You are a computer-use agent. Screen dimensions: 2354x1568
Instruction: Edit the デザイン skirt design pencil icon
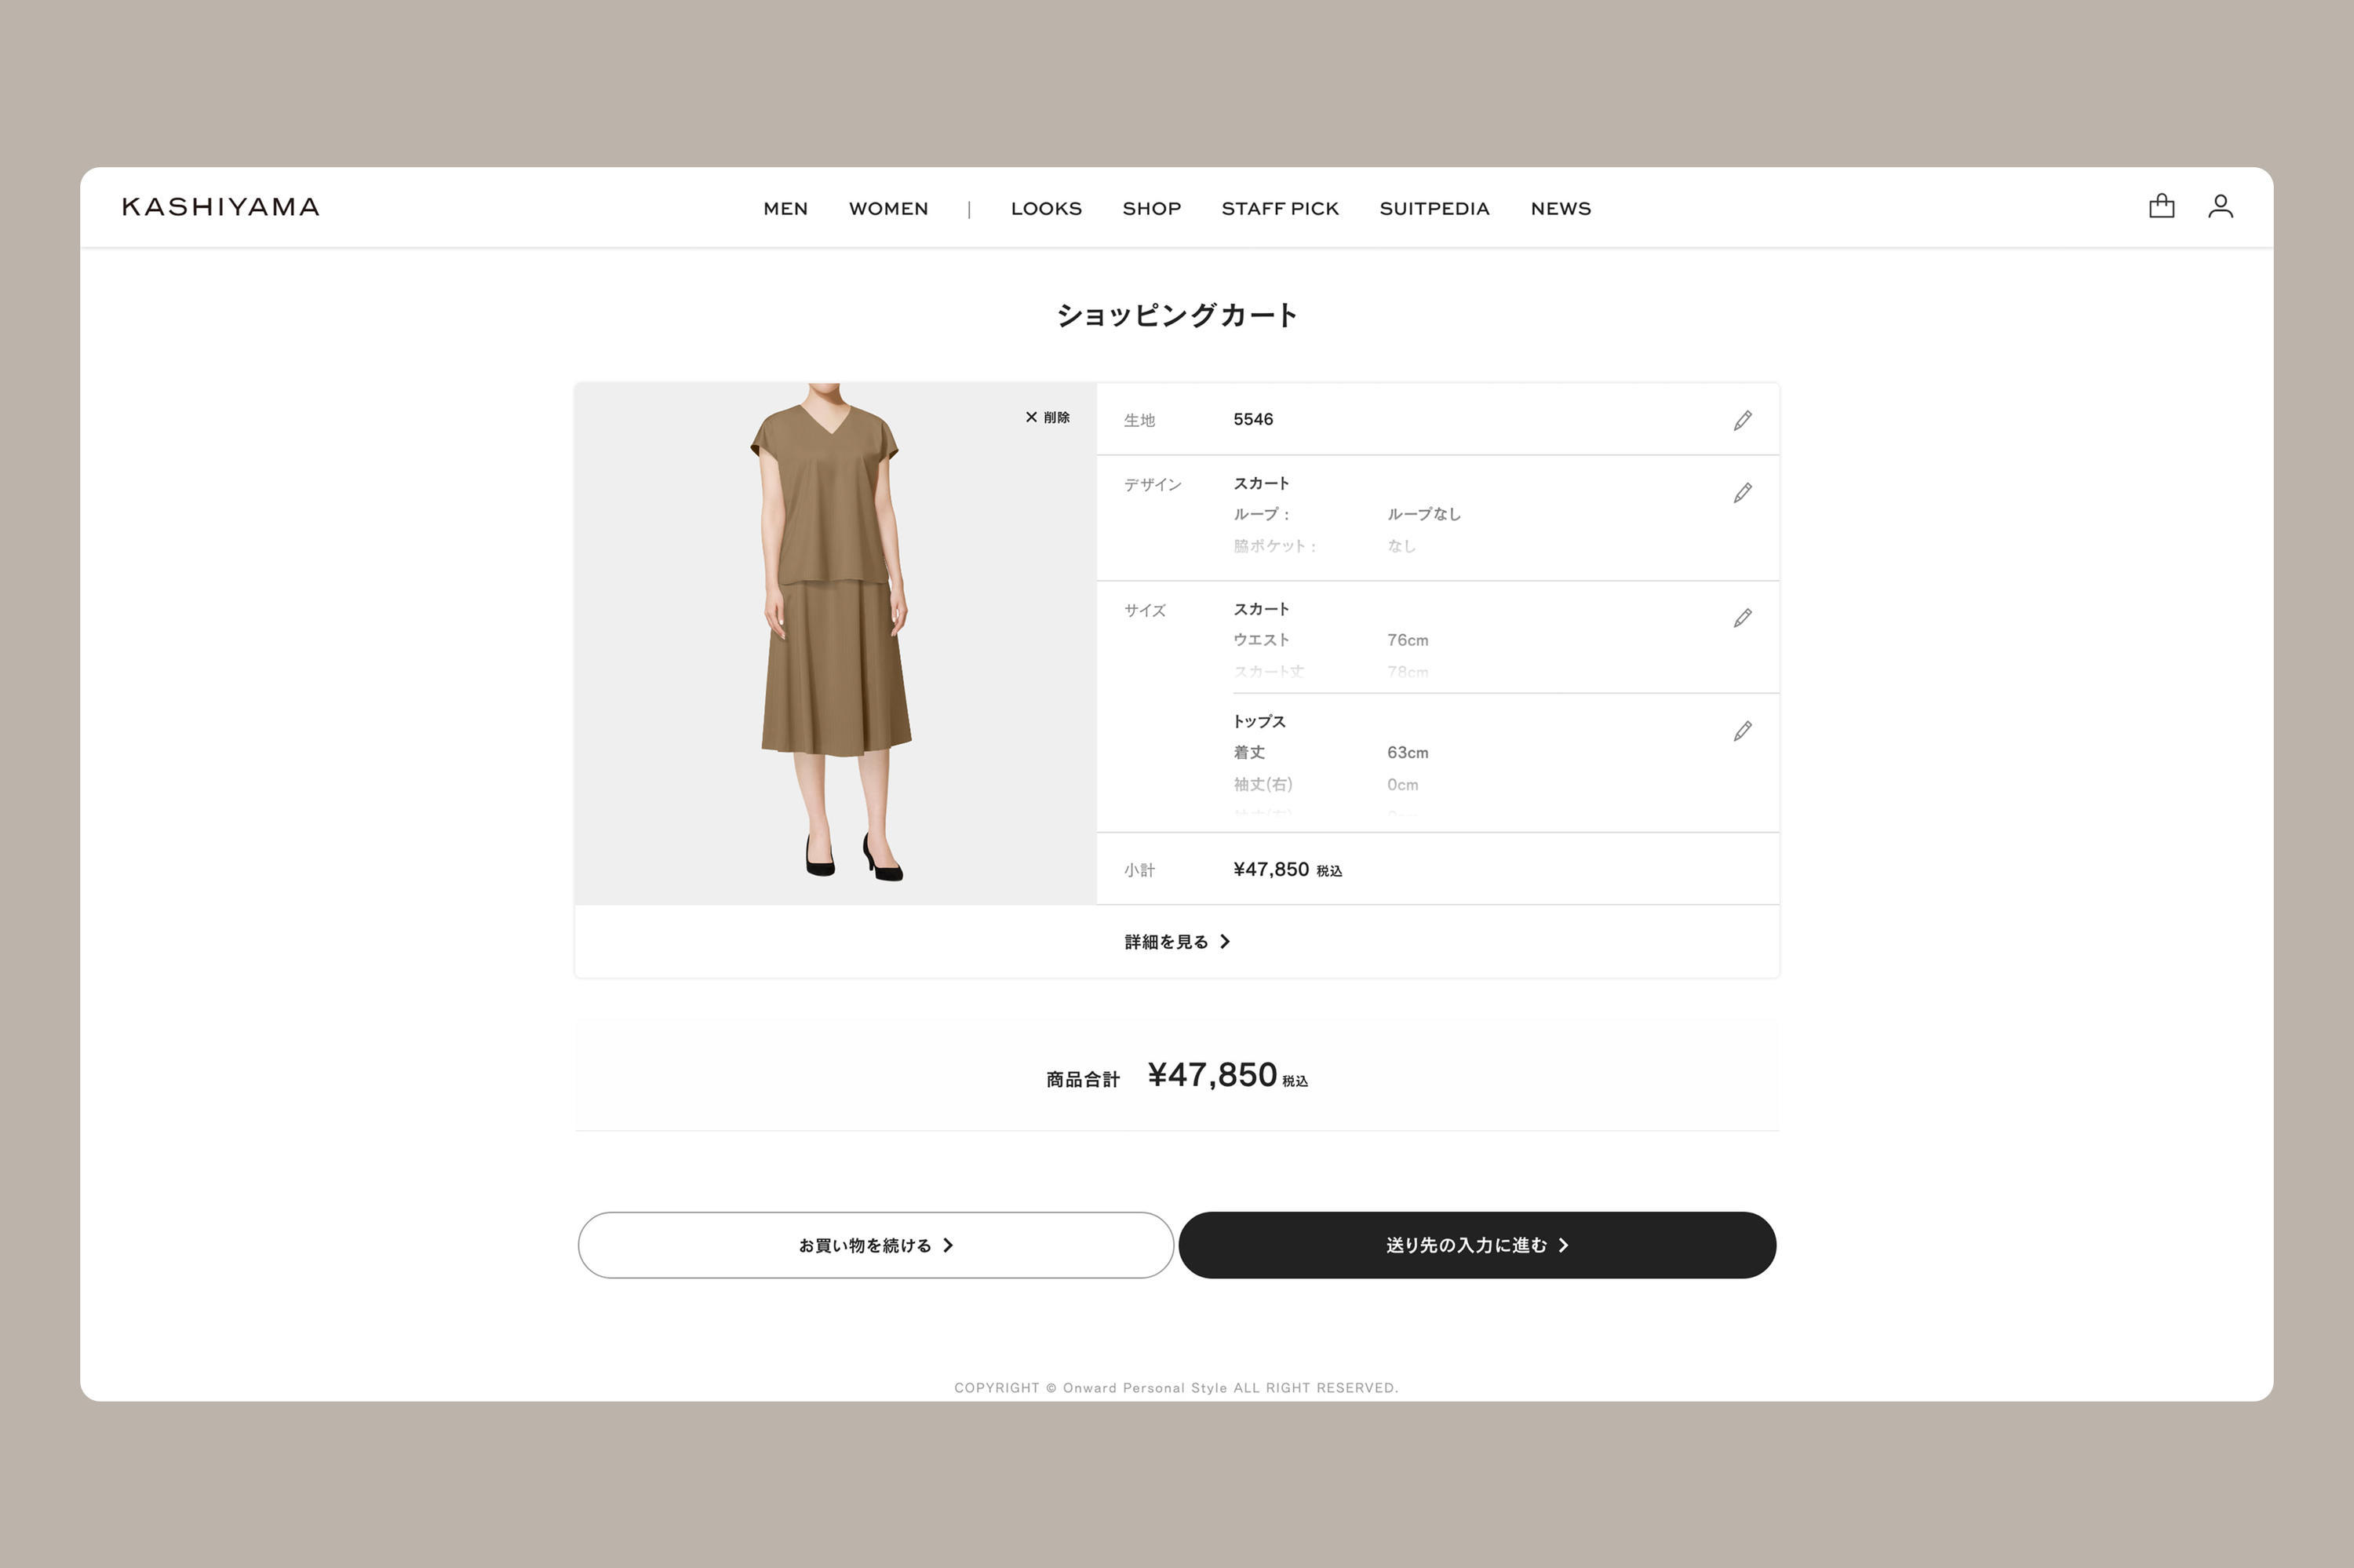pos(1742,493)
